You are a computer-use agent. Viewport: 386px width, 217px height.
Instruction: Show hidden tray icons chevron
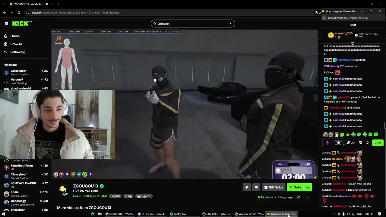[x=334, y=214]
